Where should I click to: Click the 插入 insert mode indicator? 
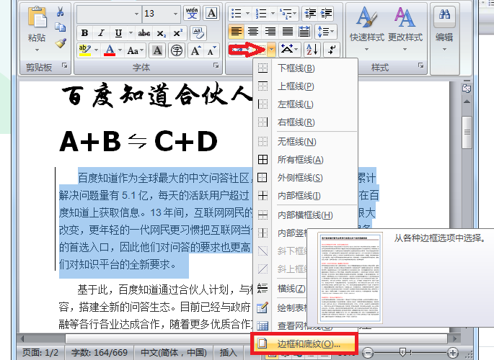(229, 353)
